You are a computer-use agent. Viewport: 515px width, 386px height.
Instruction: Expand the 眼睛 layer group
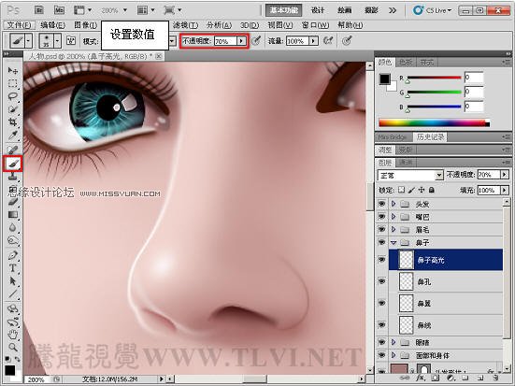pos(393,342)
